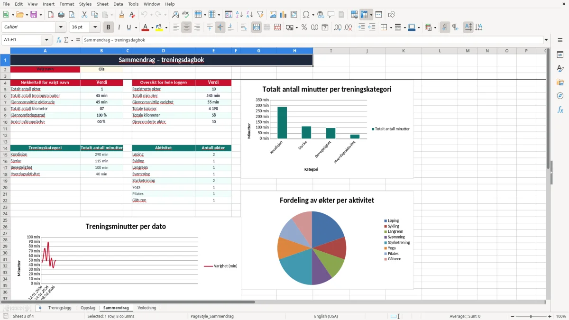Click the Formula equals button
The height and width of the screenshot is (320, 569).
78,40
